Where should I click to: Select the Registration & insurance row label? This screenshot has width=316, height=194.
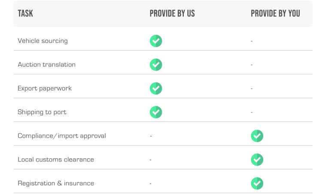pos(56,183)
